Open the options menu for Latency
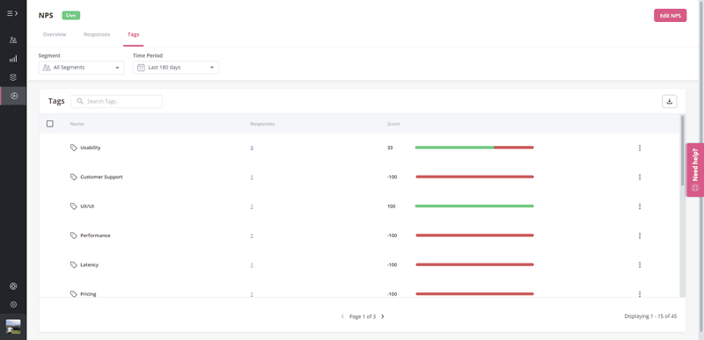 point(640,264)
